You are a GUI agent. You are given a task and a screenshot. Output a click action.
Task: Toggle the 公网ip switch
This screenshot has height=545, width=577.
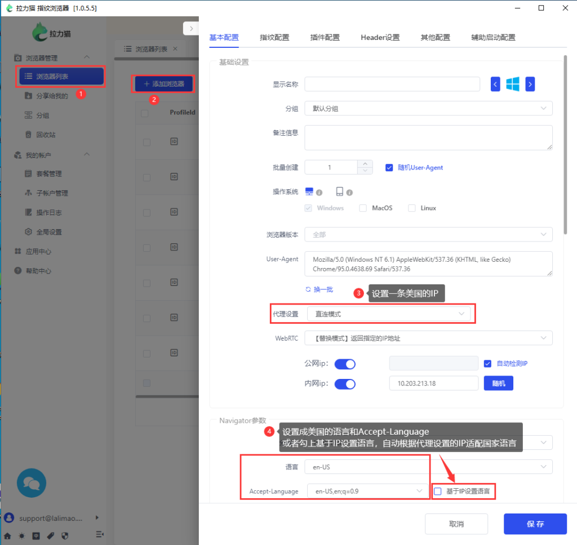345,364
